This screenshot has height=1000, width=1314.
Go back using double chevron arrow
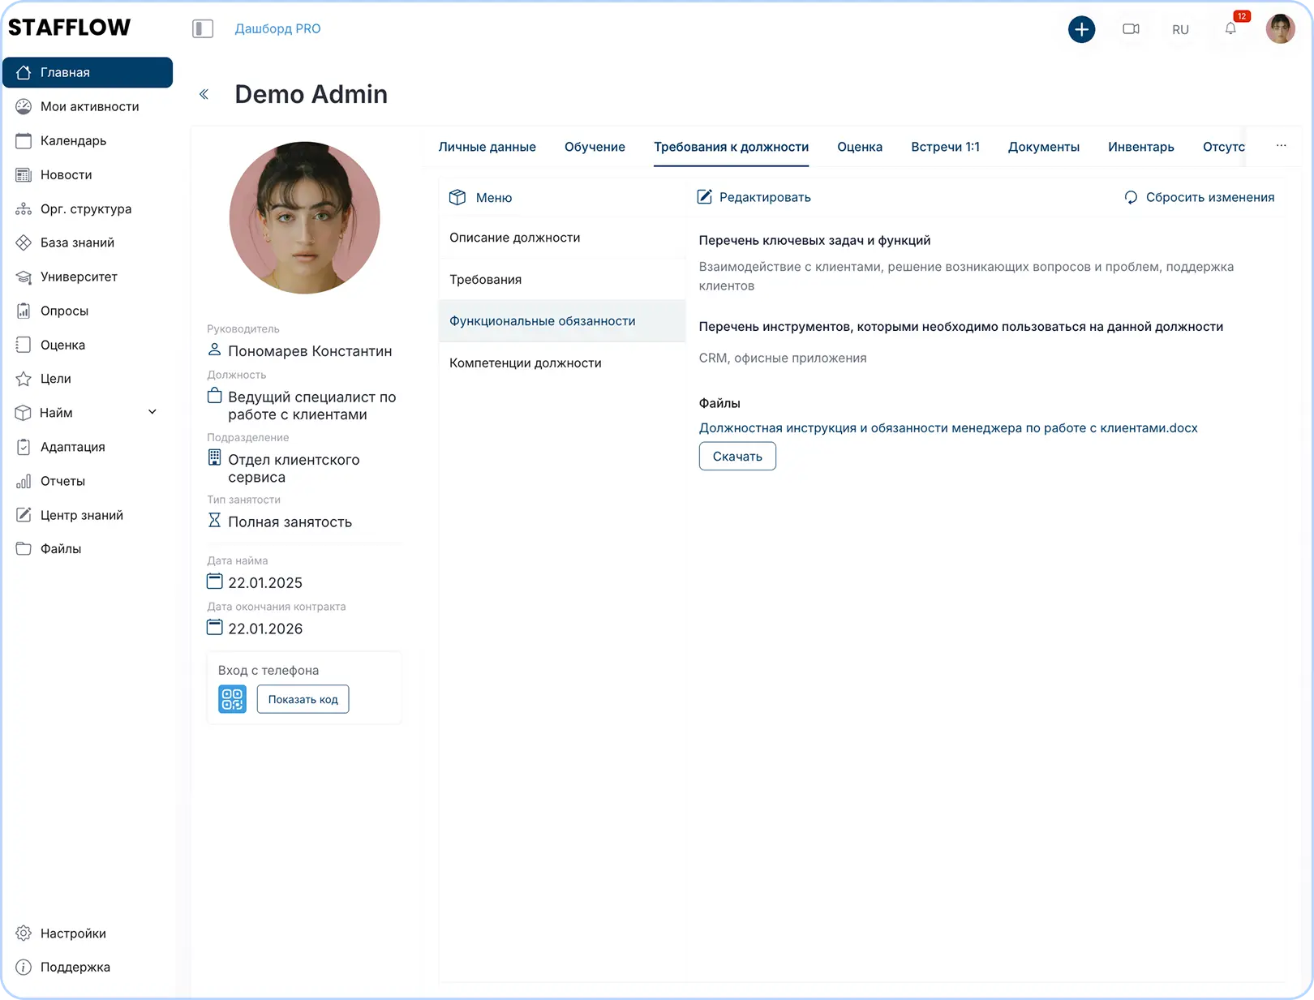[x=204, y=95]
